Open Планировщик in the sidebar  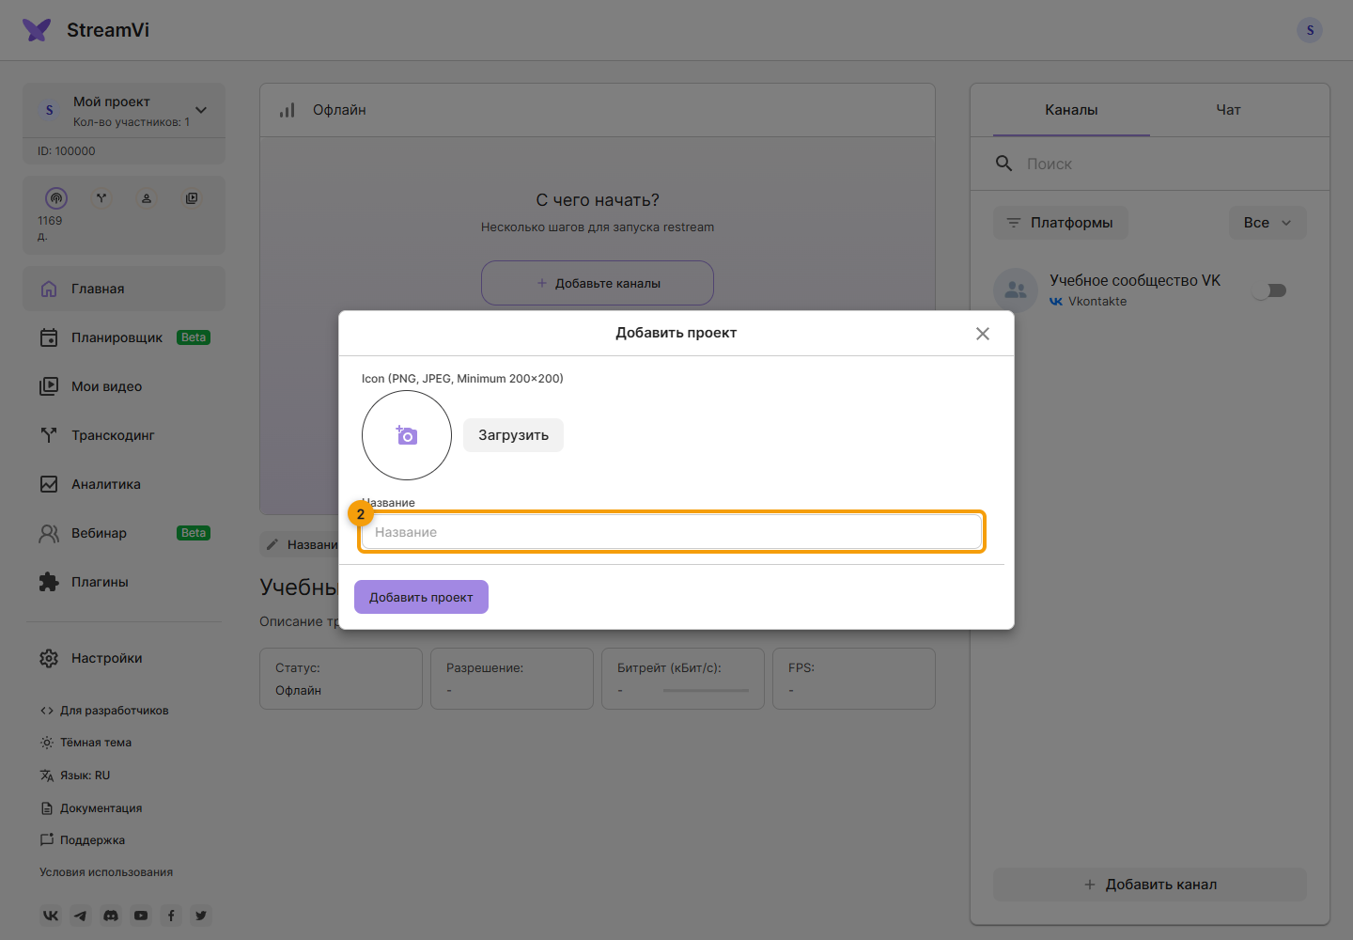pyautogui.click(x=124, y=337)
